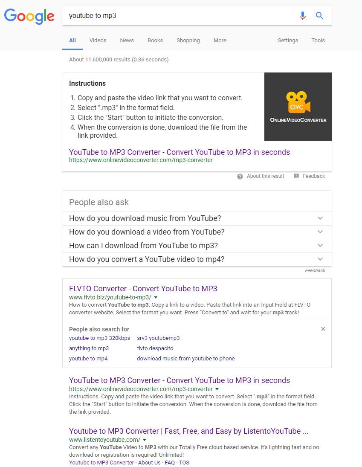The image size is (362, 467).
Task: Start voice search with the microphone icon
Action: (x=303, y=16)
